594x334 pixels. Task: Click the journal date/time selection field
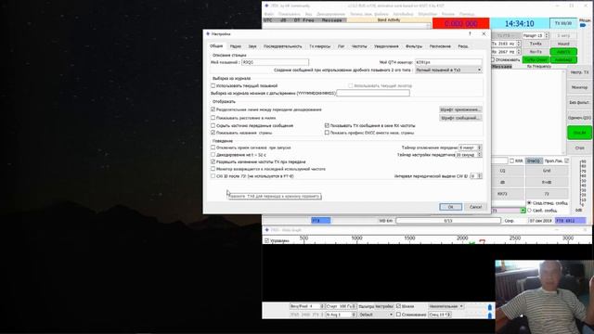pos(373,93)
